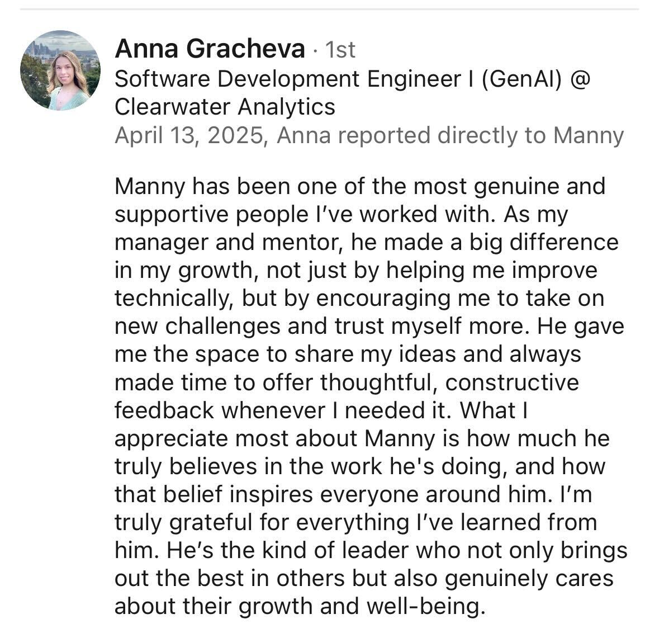Viewport: 659px width, 633px height.
Task: Click the April 13, 2025 date
Action: click(x=189, y=135)
